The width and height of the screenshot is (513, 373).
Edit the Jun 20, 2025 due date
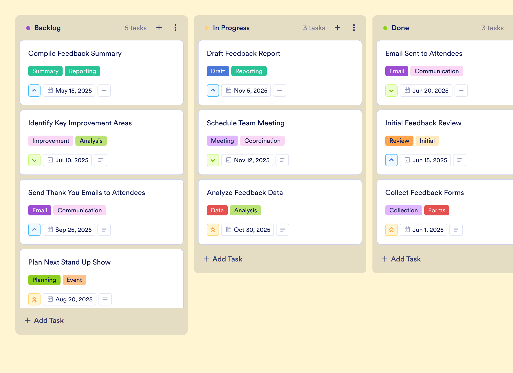pos(426,91)
